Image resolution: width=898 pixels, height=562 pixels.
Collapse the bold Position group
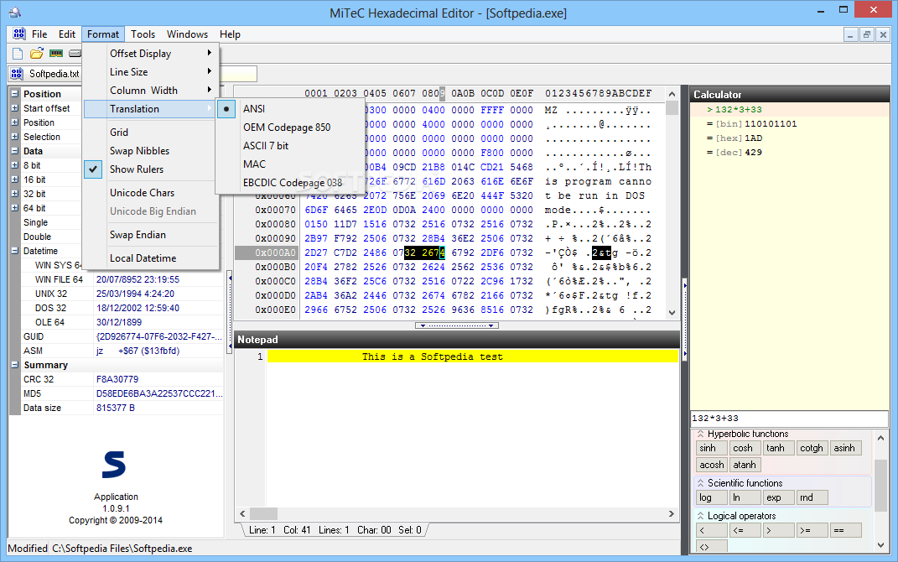pos(15,93)
